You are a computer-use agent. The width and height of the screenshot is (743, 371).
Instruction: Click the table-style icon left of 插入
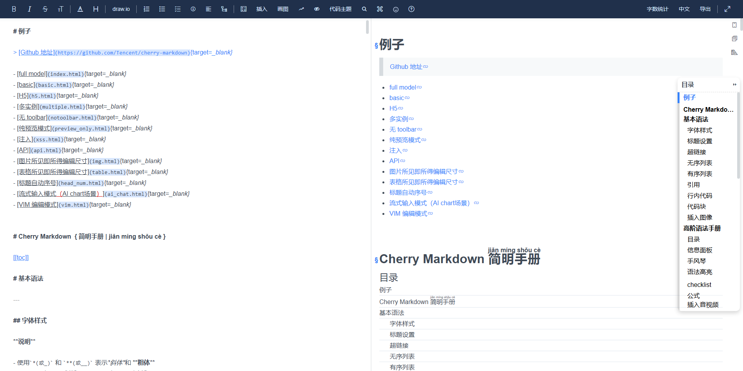244,9
